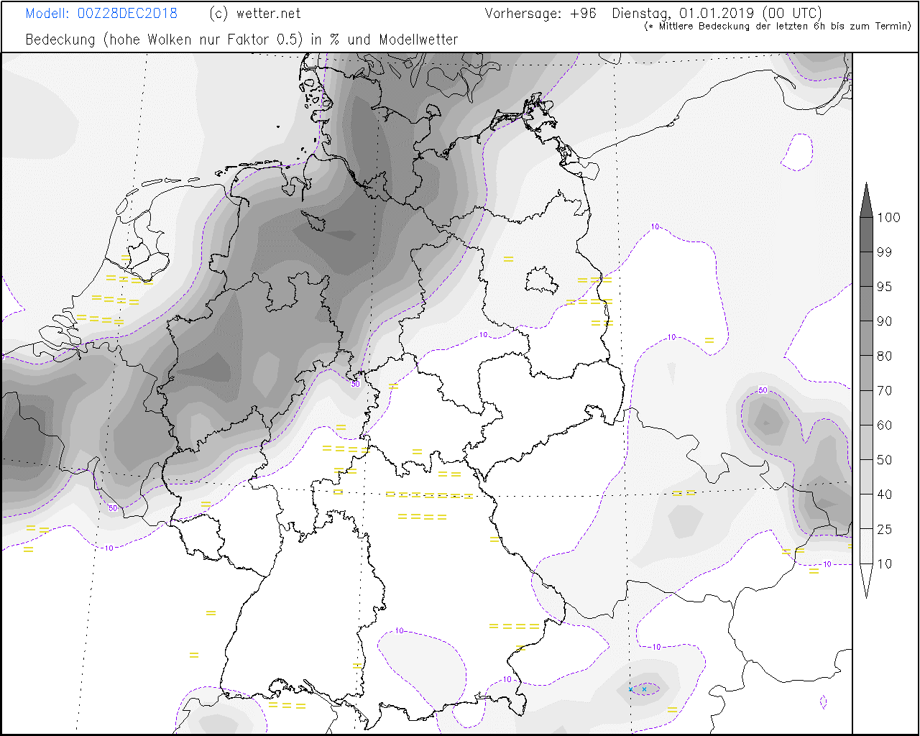Click the date "Dienstag, 01.01.2019 (00 UTC)"
920x736 pixels.
click(x=717, y=14)
